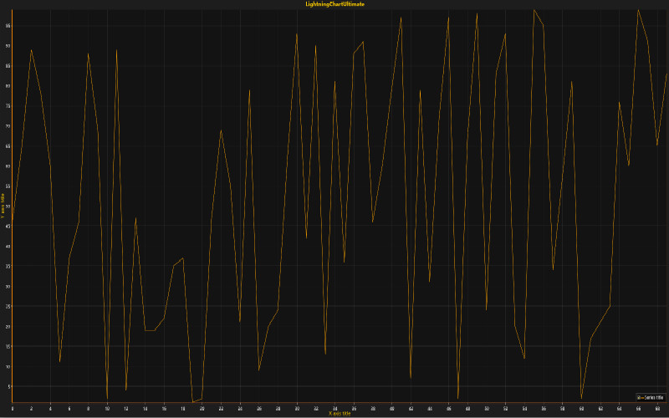Click the 40 tick on Y axis

(x=8, y=247)
